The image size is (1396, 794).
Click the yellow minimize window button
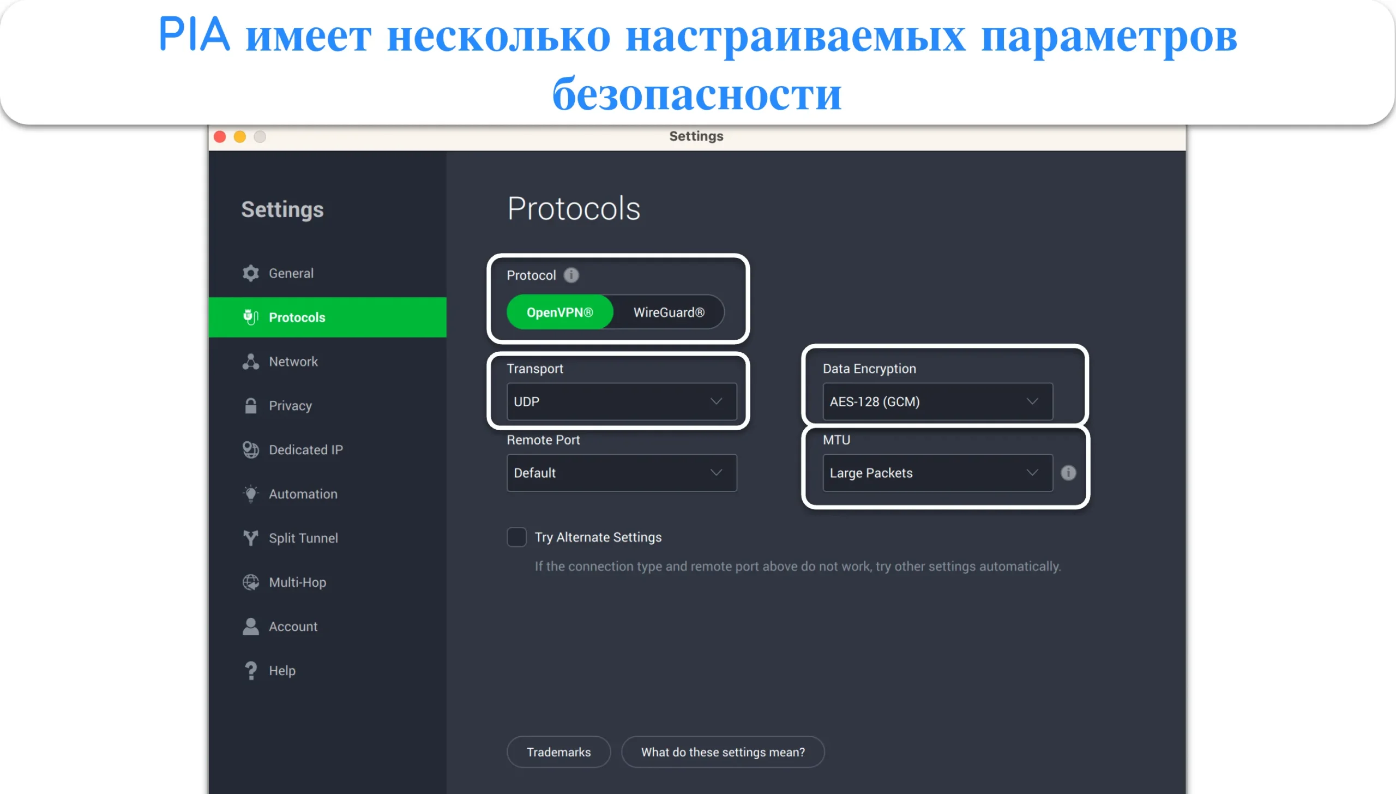240,136
